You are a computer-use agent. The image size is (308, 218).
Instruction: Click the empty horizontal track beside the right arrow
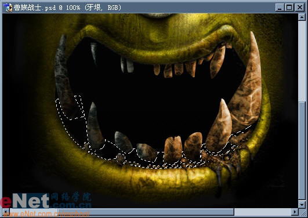[263, 212]
